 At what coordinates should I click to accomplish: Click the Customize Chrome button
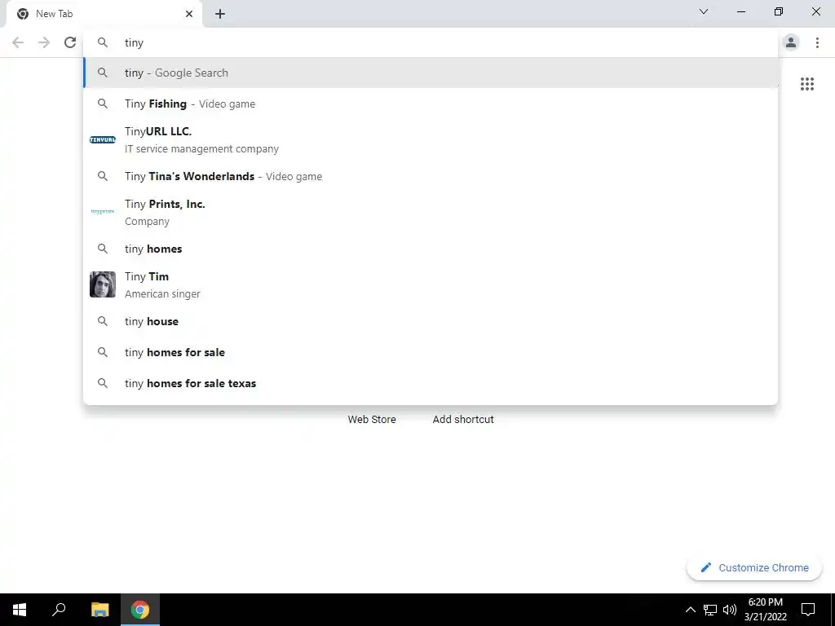point(754,567)
